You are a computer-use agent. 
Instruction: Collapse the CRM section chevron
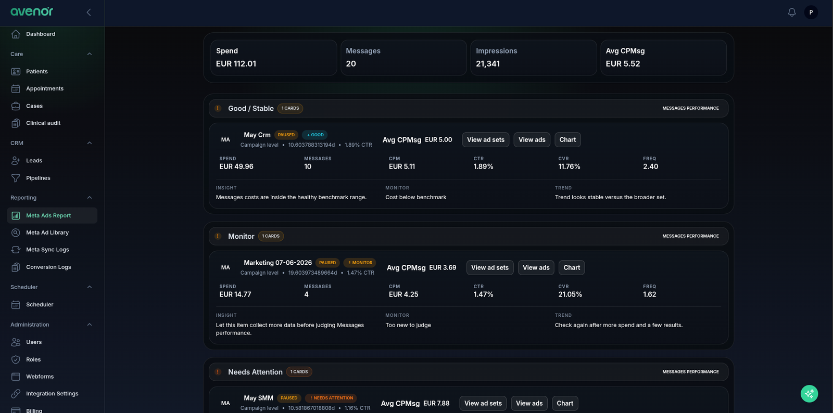[x=90, y=143]
